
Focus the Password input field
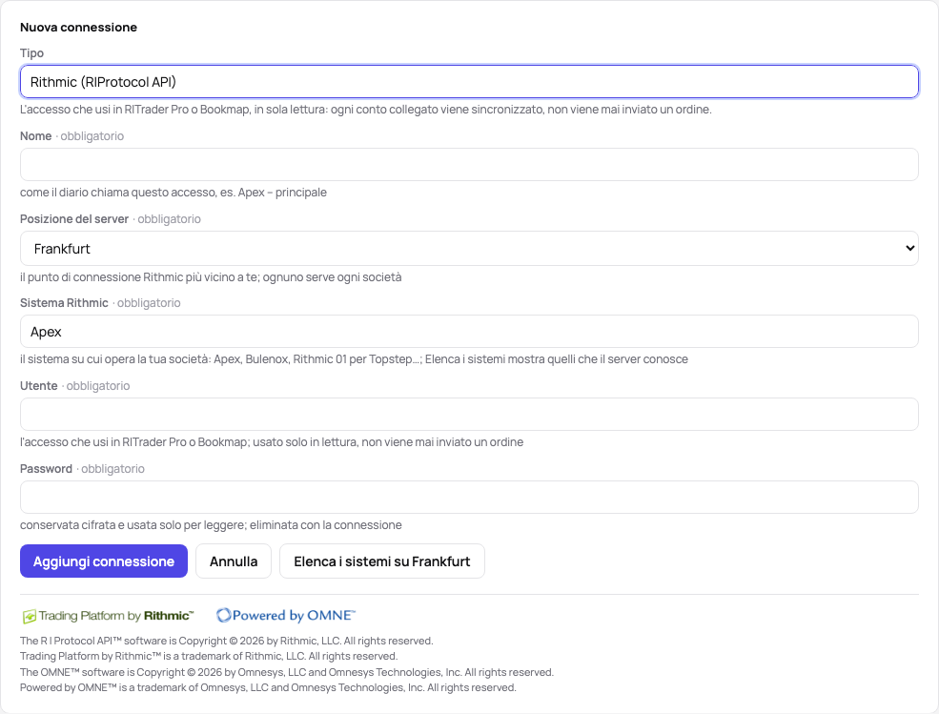469,498
